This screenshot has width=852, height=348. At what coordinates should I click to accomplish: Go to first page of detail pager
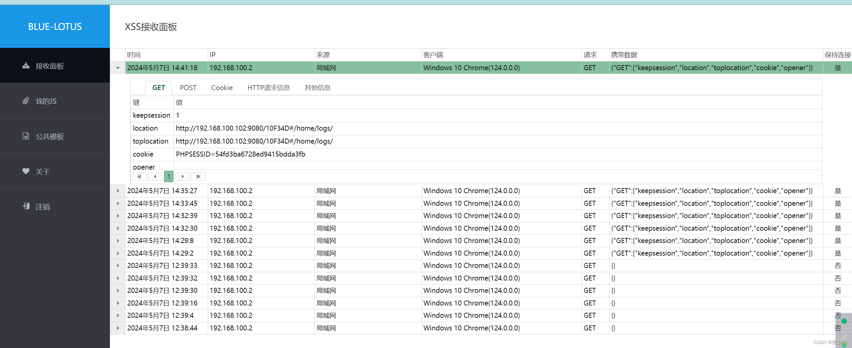click(x=139, y=176)
